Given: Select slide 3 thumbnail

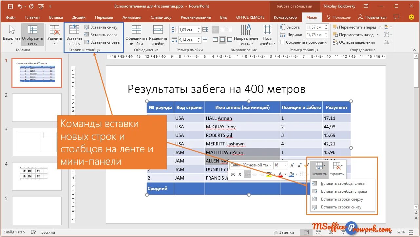Looking at the screenshot, I should coord(37,142).
